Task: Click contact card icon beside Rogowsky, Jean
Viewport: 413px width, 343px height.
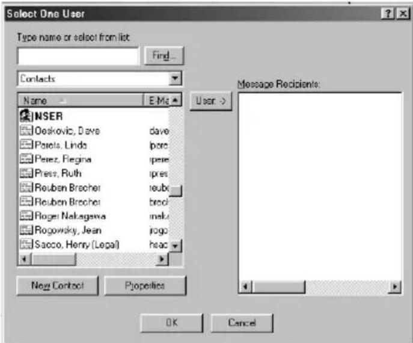Action: coord(26,230)
